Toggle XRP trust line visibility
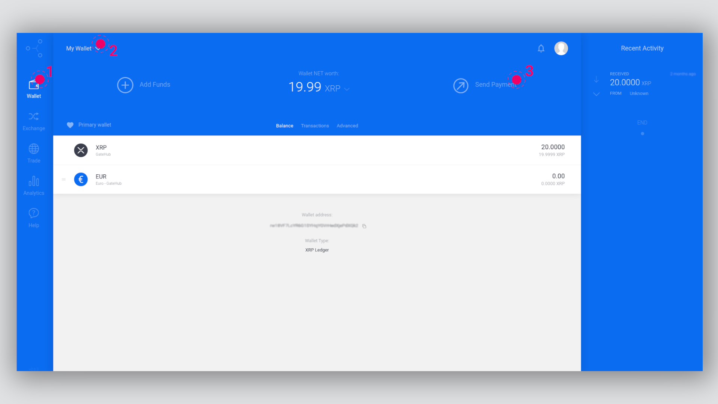This screenshot has height=404, width=718. coord(63,150)
